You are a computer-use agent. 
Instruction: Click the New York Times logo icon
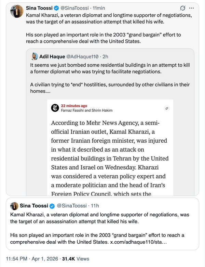55,108
